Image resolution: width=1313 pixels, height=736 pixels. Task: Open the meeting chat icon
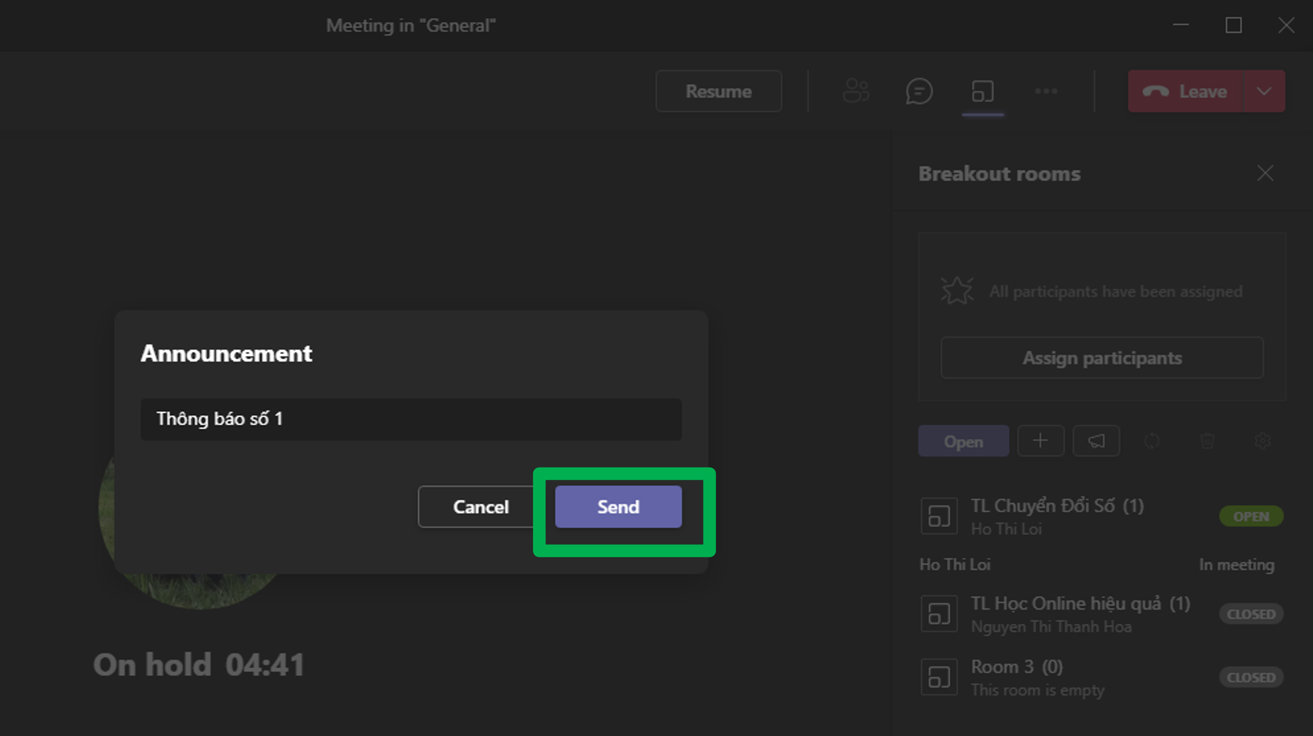(919, 91)
